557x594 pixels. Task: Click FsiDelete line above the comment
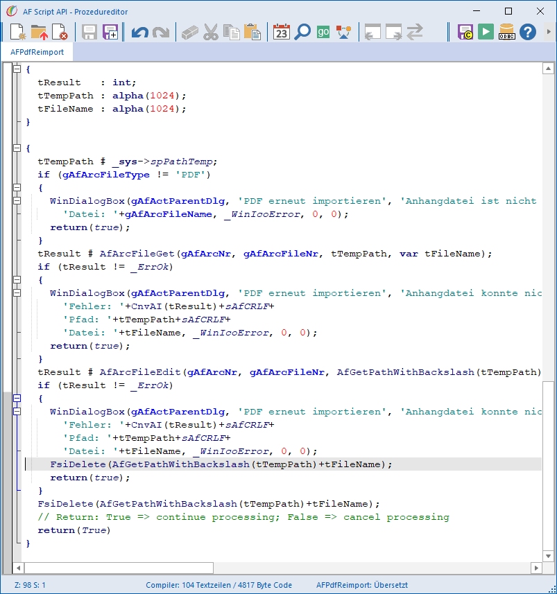pos(209,504)
